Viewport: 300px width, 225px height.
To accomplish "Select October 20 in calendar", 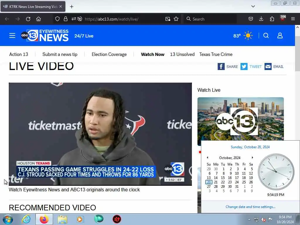I will point(209,182).
